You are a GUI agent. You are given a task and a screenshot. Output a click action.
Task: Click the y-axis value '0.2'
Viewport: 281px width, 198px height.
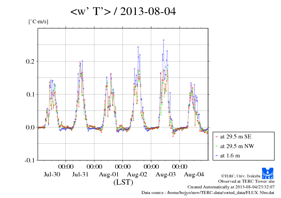[x=30, y=61]
